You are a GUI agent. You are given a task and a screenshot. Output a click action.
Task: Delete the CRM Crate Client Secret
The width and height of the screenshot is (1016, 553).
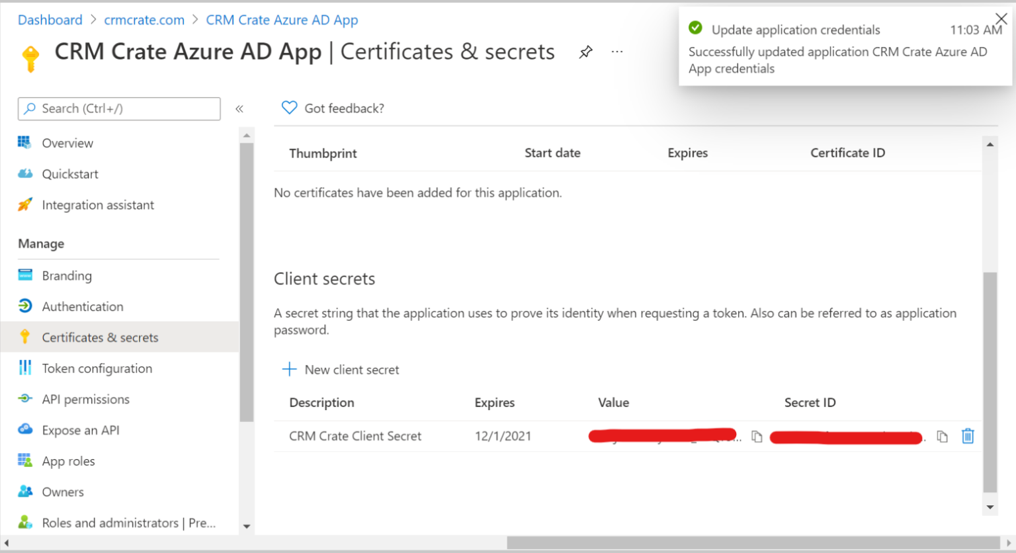pos(968,436)
